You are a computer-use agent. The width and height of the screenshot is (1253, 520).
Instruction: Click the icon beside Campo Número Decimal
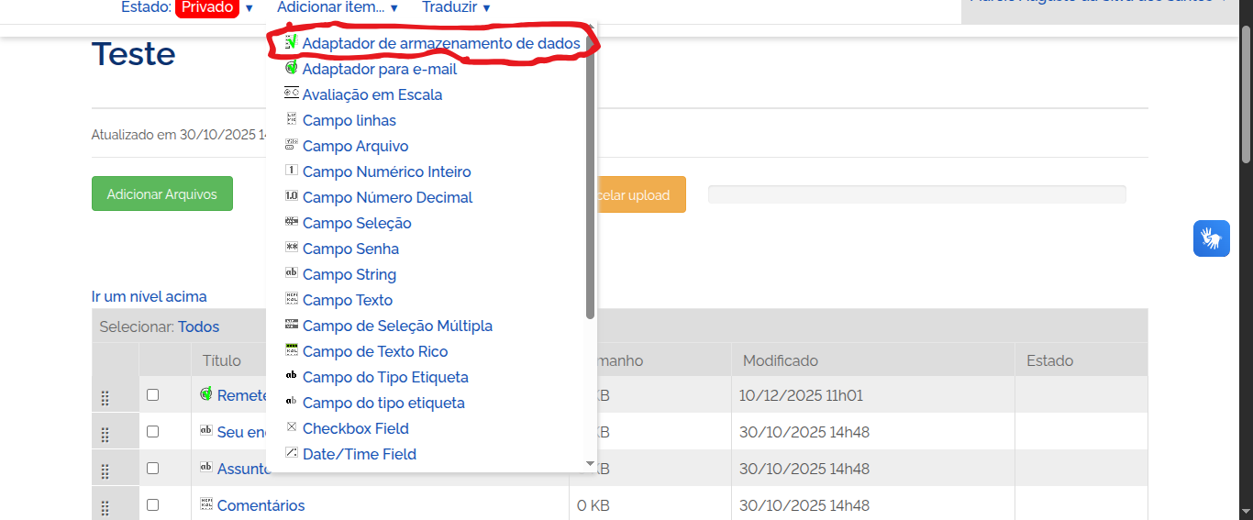pyautogui.click(x=292, y=195)
